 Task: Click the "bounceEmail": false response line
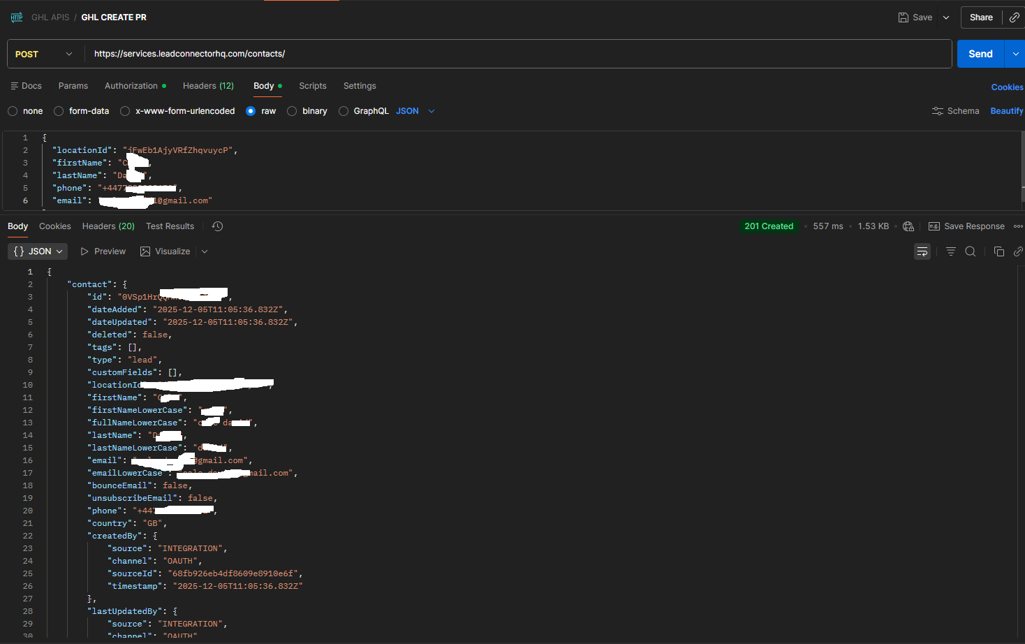pyautogui.click(x=140, y=485)
